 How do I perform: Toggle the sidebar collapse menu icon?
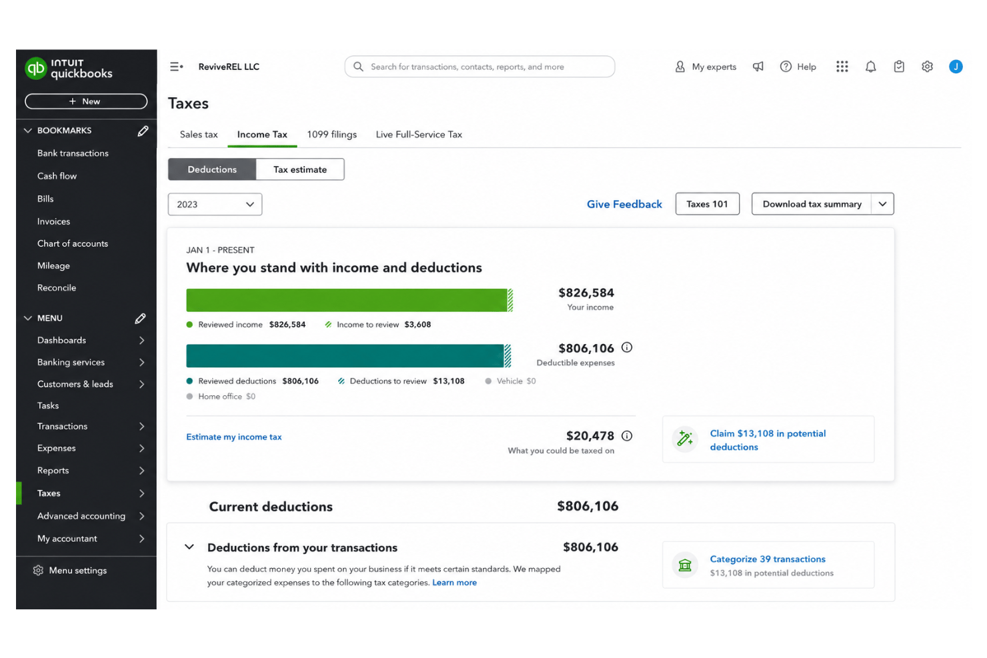point(176,67)
